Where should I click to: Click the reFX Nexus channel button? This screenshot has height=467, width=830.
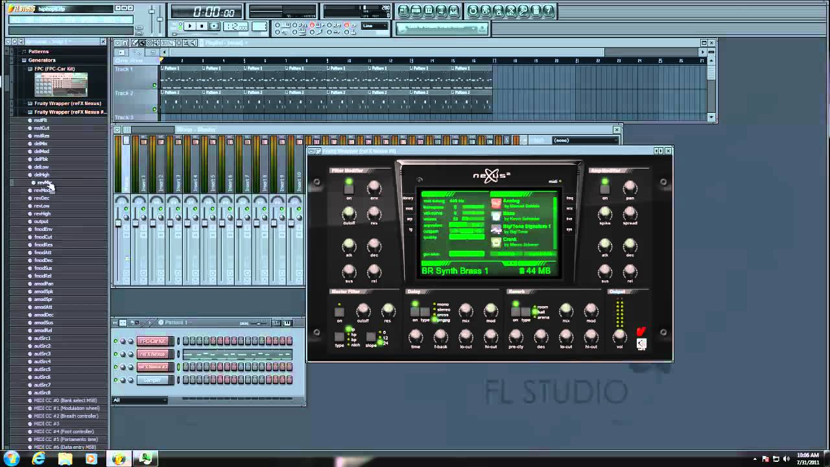[x=153, y=354]
